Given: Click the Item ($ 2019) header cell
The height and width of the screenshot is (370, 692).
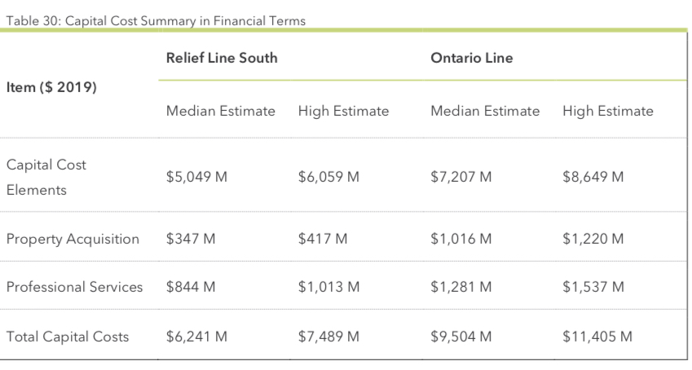Looking at the screenshot, I should tap(51, 87).
